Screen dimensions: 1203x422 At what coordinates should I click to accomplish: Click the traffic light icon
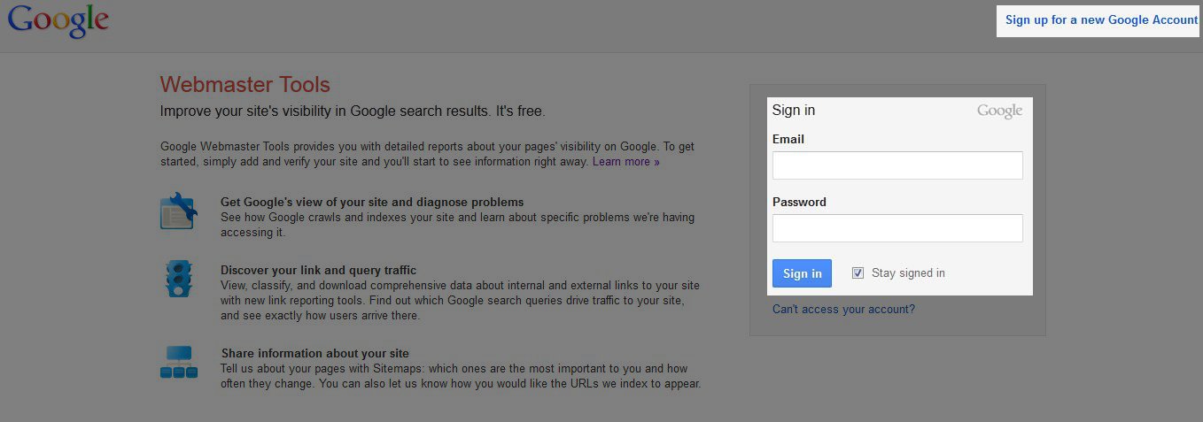(x=178, y=277)
